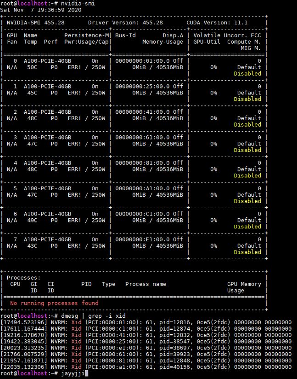
Task: Click the 'nvidia-smi' command on first line
Action: pyautogui.click(x=78, y=4)
